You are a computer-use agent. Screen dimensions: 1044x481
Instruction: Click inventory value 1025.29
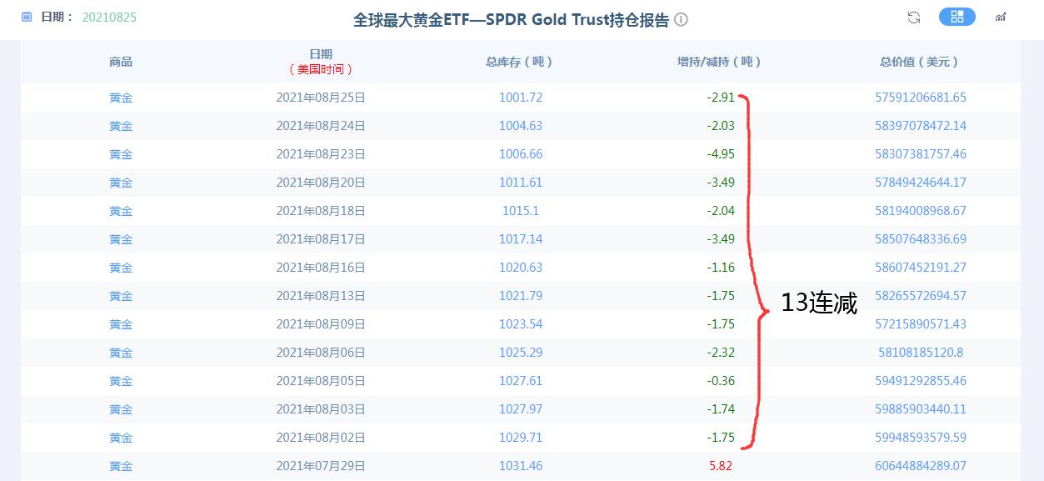point(521,353)
